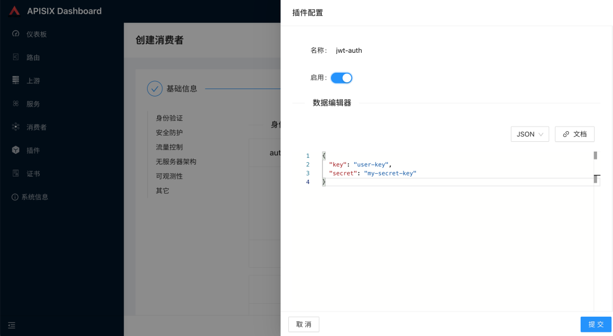
Task: Jump to 流量控制 plugin category
Action: pos(169,146)
